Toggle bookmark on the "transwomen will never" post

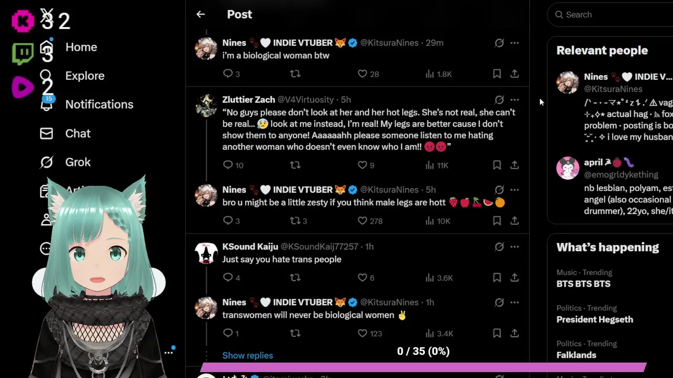click(x=497, y=333)
